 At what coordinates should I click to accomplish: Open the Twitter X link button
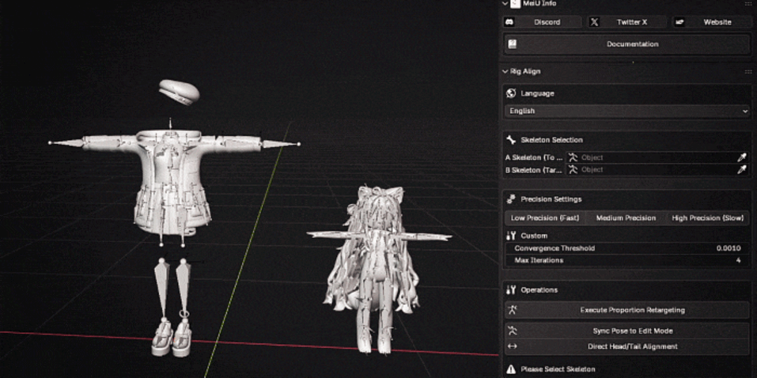pos(627,22)
